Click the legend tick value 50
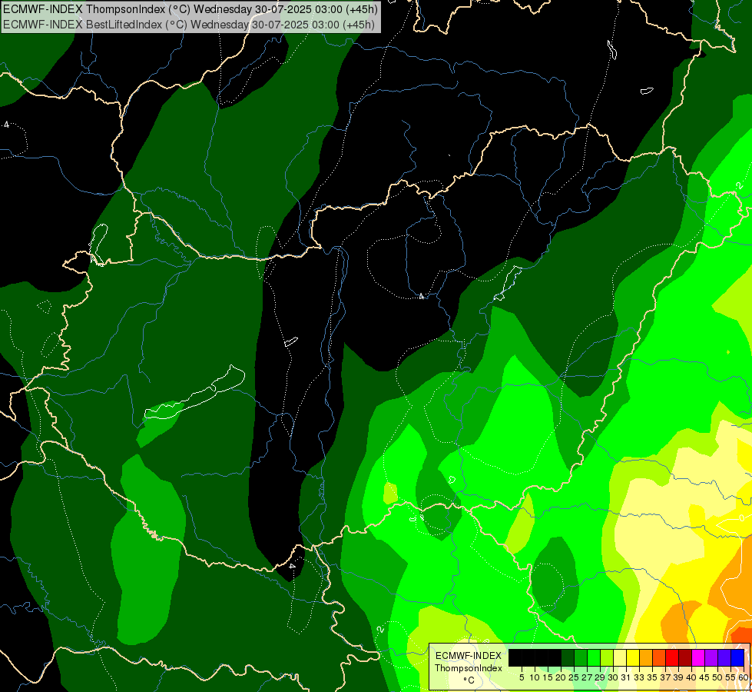This screenshot has height=692, width=752. pyautogui.click(x=717, y=677)
